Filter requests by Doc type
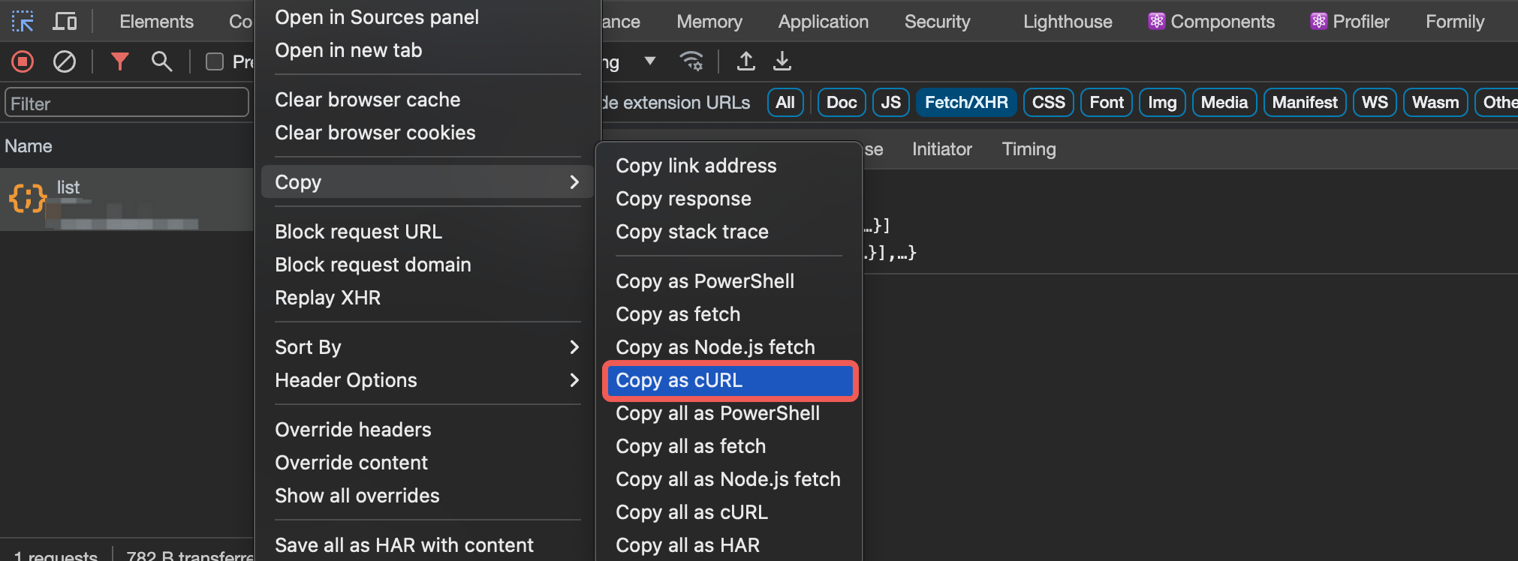 pos(842,103)
